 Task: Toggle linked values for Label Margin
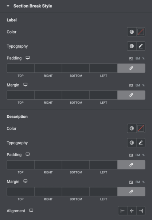(x=131, y=95)
